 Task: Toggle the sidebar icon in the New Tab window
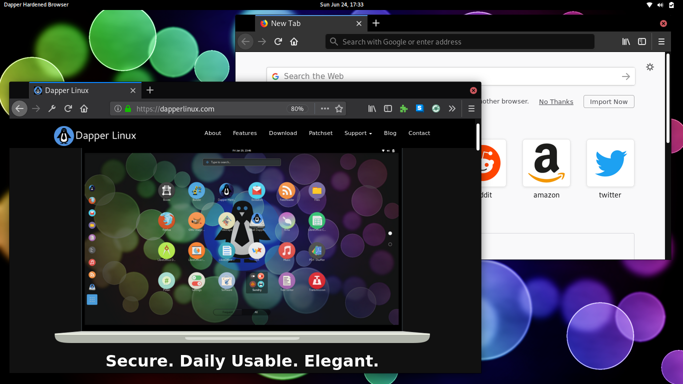point(642,41)
